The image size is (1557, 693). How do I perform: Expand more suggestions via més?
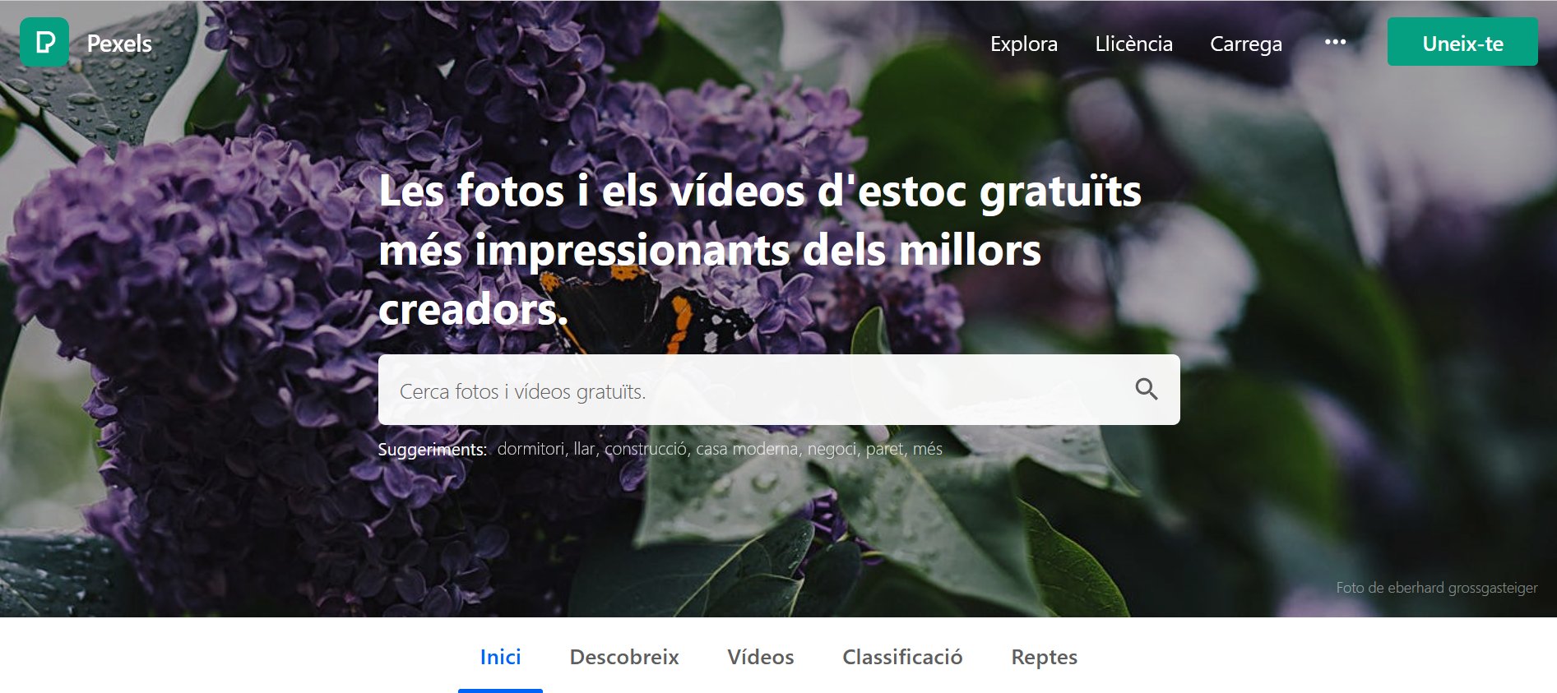927,449
